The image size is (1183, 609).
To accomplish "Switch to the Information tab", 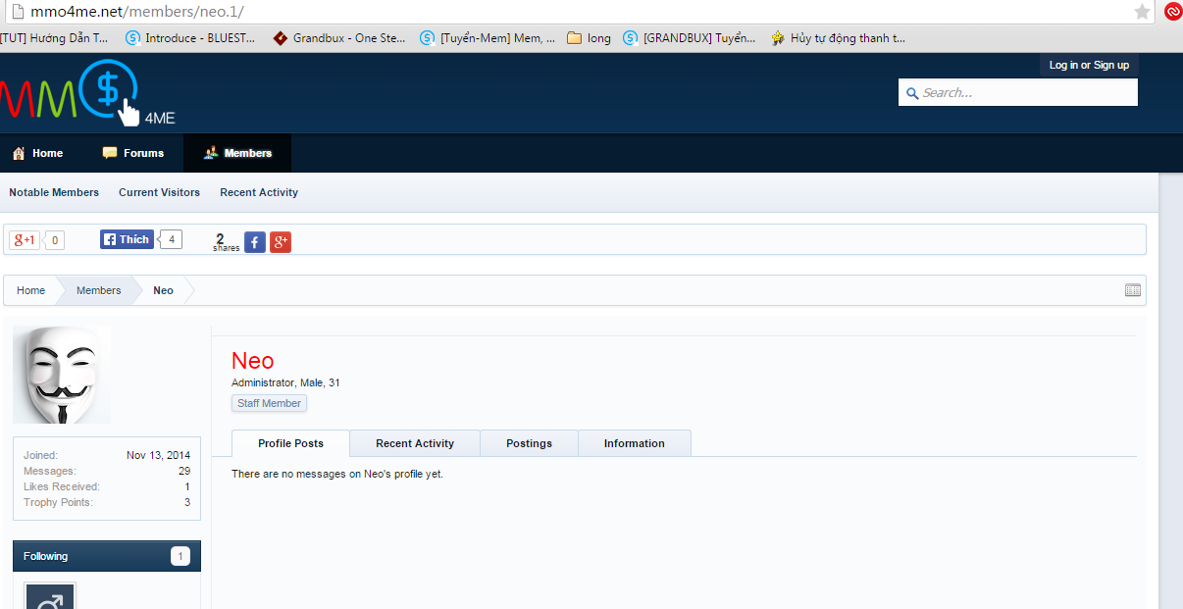I will pyautogui.click(x=635, y=443).
